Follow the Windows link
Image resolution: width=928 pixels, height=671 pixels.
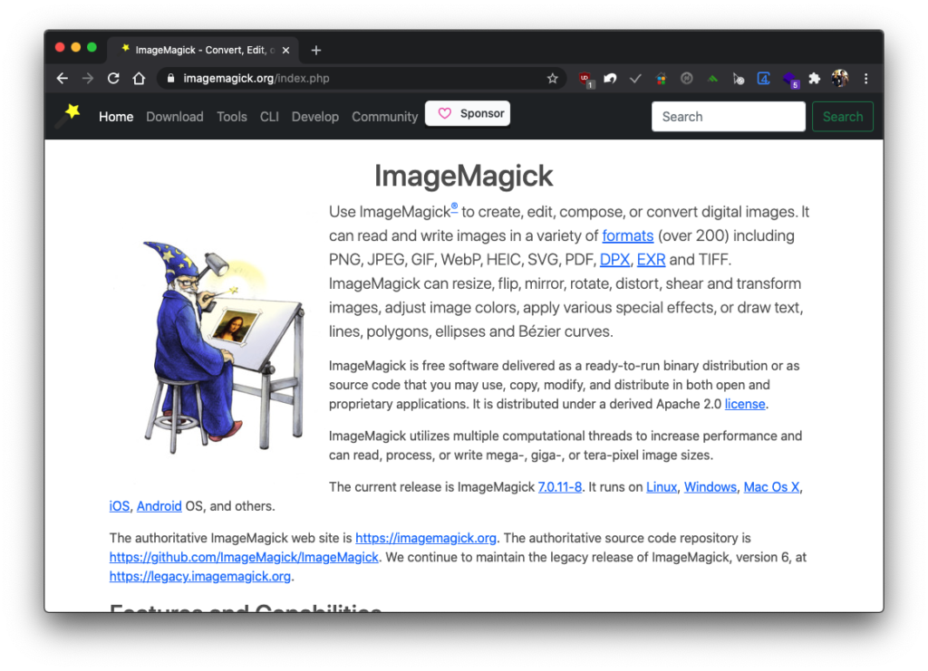(710, 487)
